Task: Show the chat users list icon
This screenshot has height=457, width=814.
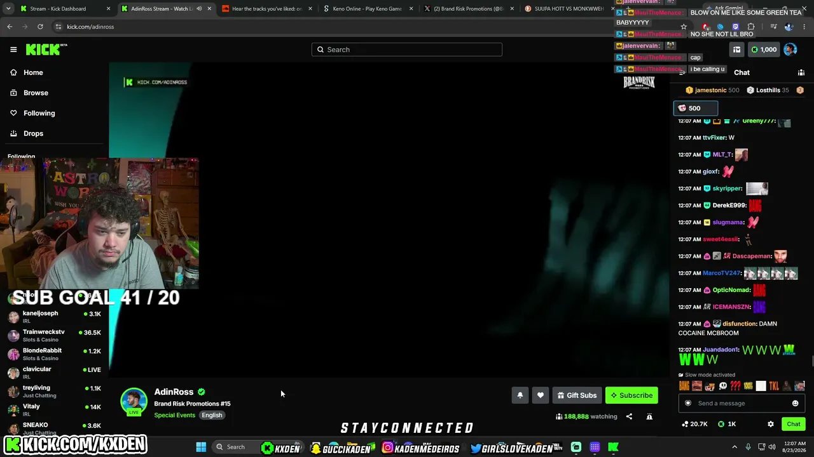Action: [x=801, y=72]
